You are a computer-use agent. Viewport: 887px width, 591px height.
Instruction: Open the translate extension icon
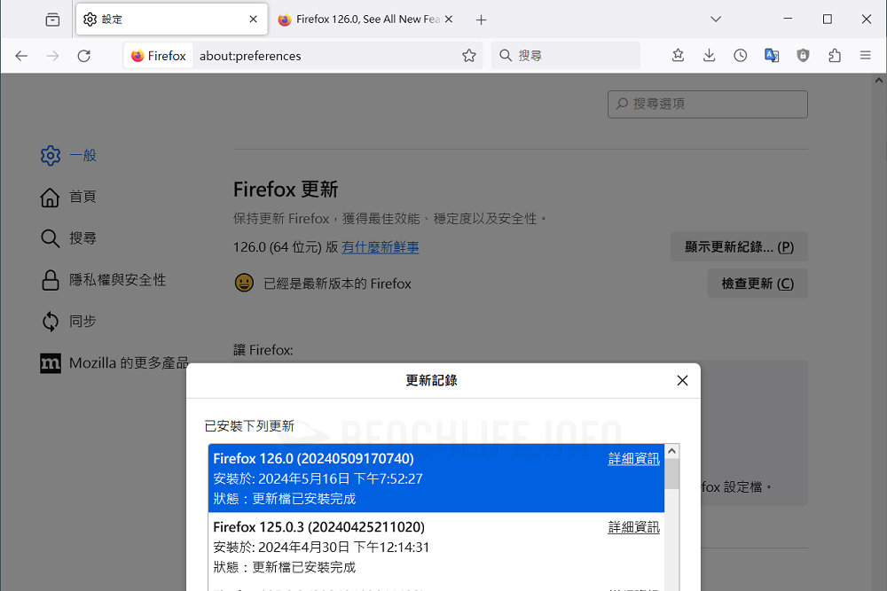tap(772, 55)
